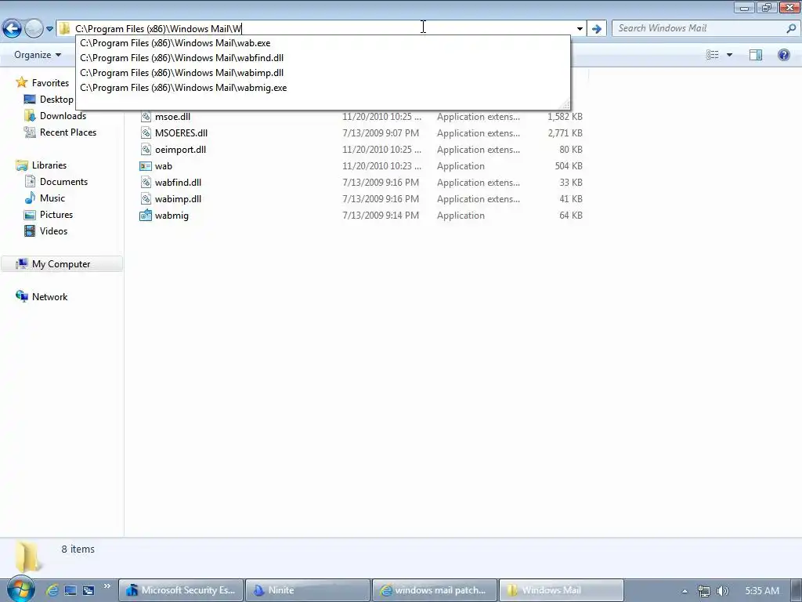The width and height of the screenshot is (802, 602).
Task: Click the Change your view icon
Action: pyautogui.click(x=713, y=55)
